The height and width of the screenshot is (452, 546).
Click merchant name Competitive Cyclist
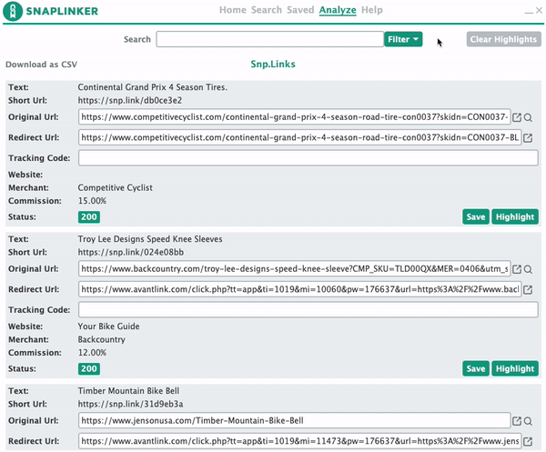point(116,188)
